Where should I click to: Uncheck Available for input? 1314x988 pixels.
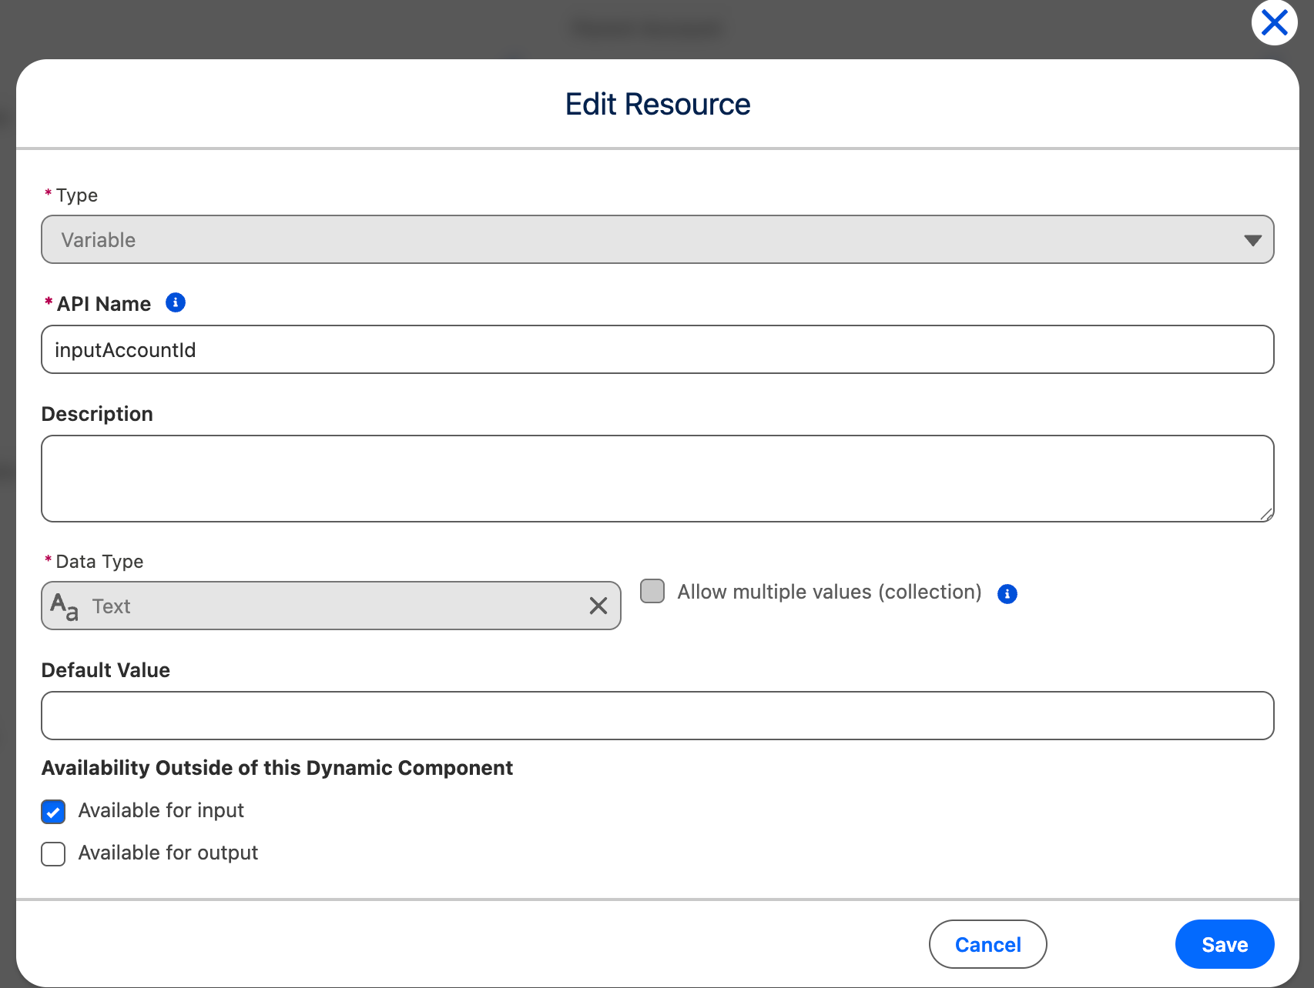pyautogui.click(x=53, y=811)
